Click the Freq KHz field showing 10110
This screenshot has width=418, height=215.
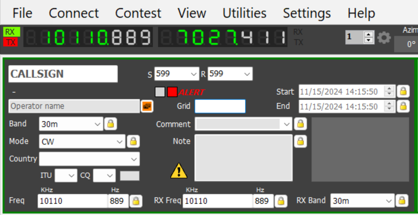72,201
